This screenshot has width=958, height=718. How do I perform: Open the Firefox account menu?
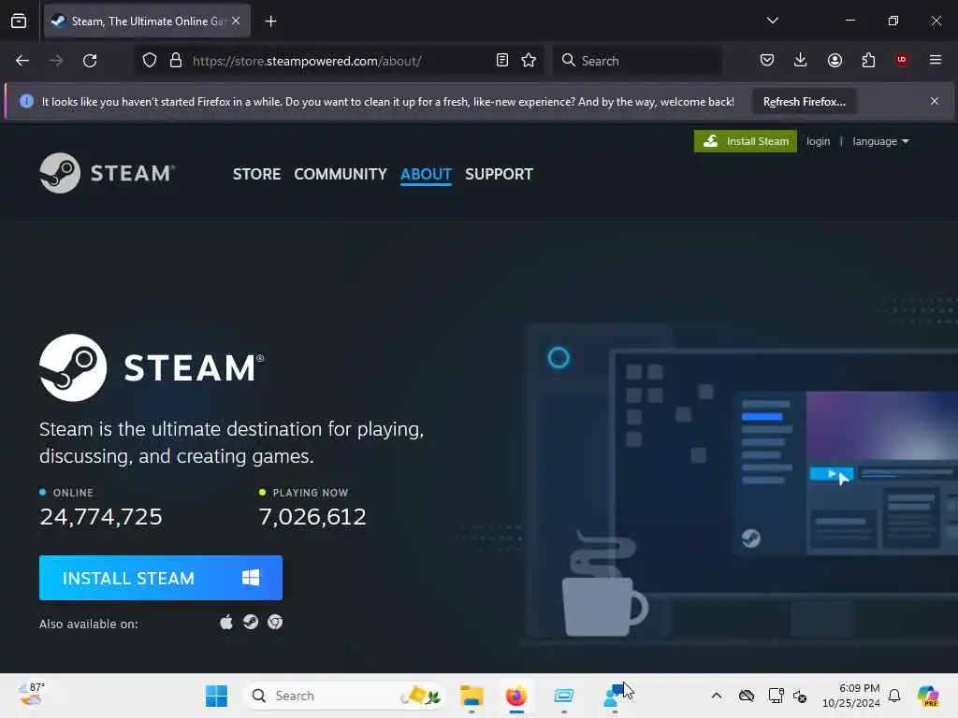[x=835, y=60]
